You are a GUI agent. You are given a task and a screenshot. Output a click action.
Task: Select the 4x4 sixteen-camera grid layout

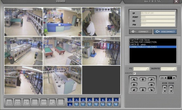pos(61,102)
